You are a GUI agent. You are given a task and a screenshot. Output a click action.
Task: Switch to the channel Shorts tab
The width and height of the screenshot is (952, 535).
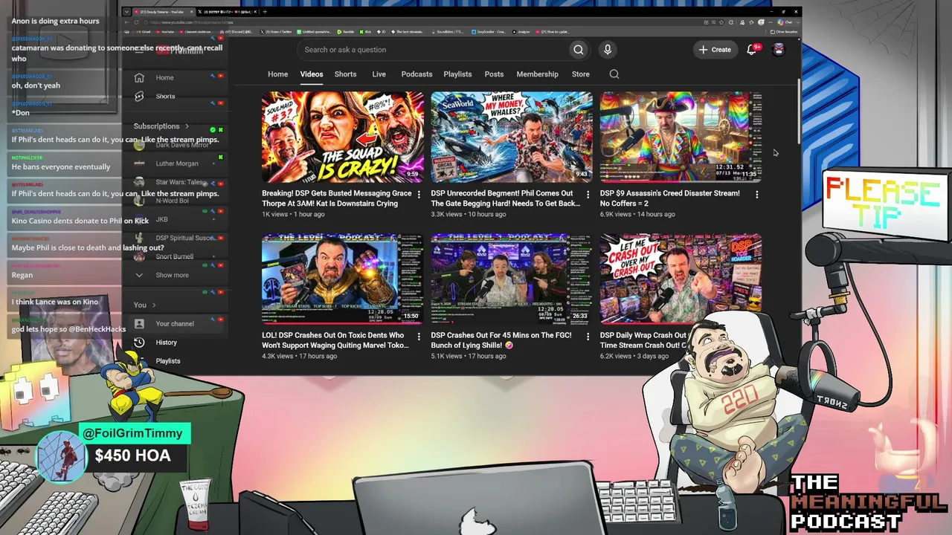[345, 74]
